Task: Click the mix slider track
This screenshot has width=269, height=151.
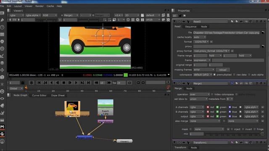Action: click(x=232, y=134)
